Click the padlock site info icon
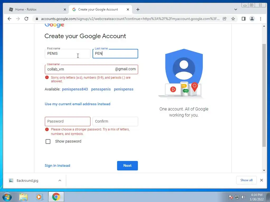270x202 pixels. coord(37,19)
